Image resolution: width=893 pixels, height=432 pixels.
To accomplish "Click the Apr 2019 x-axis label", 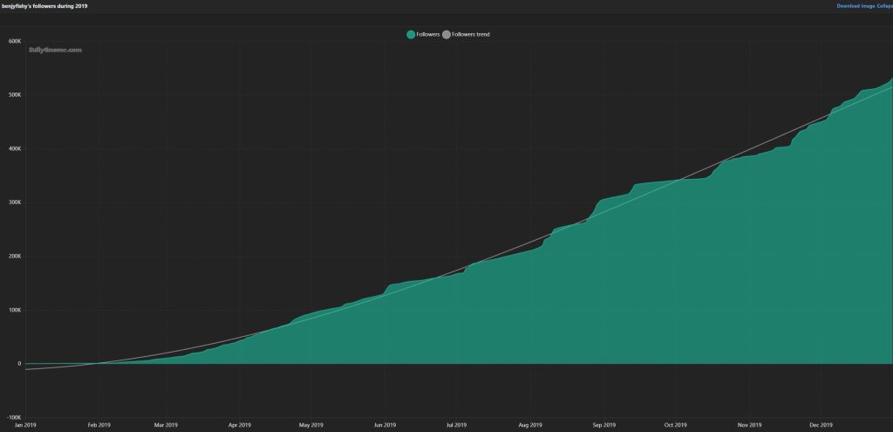I will click(x=239, y=425).
